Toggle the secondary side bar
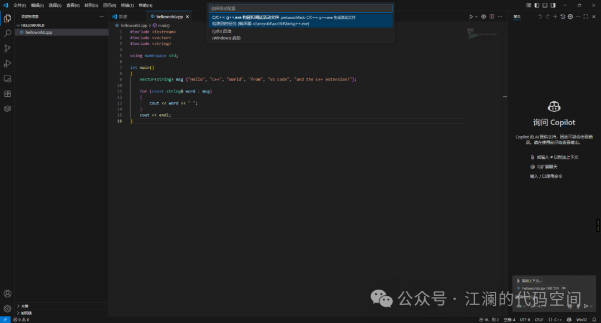The image size is (601, 323). coord(553,6)
